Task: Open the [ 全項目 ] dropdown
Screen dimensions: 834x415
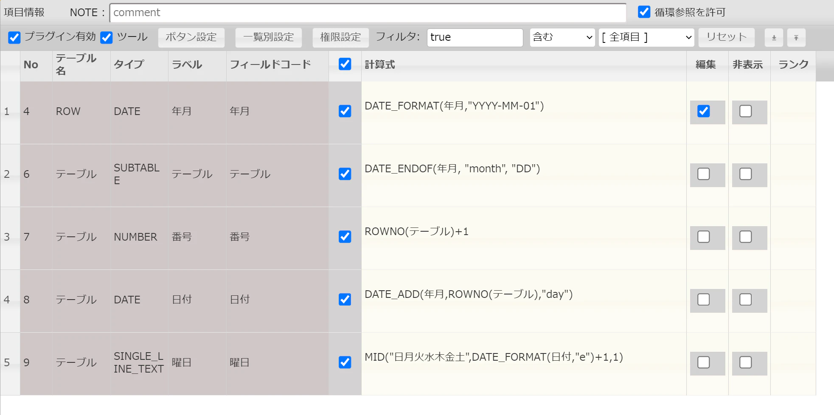Action: click(x=646, y=37)
